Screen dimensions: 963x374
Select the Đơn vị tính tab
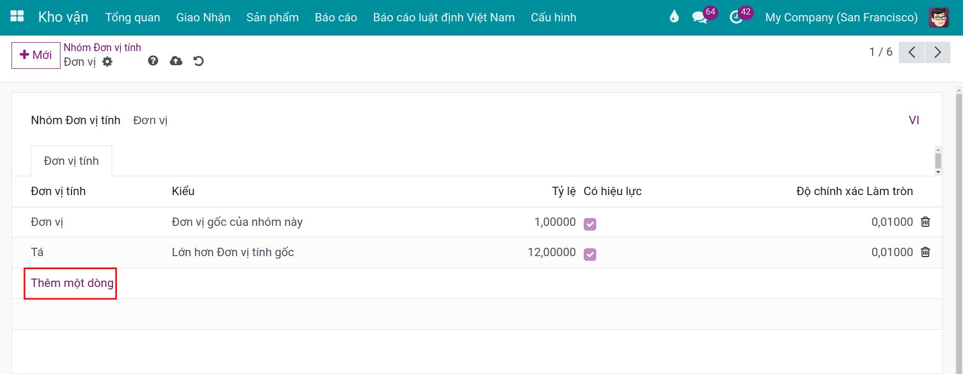coord(71,161)
